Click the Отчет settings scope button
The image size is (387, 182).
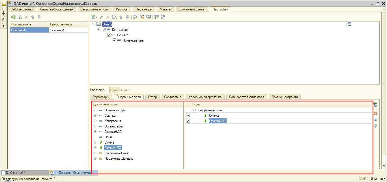tap(114, 90)
